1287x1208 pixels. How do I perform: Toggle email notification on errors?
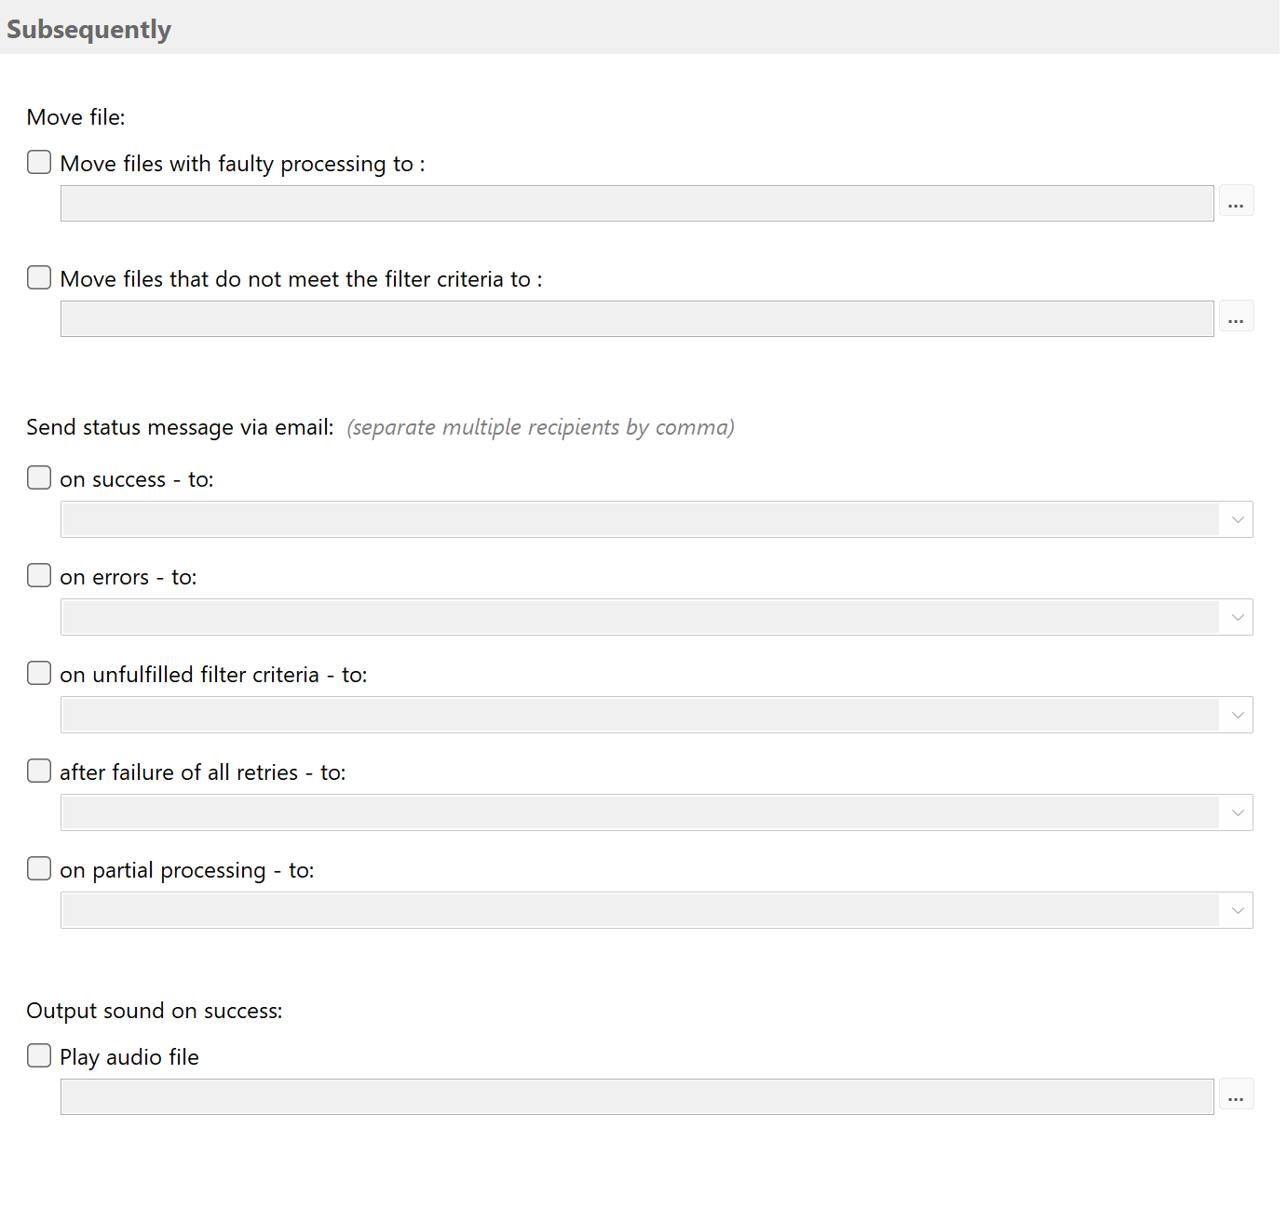(x=38, y=575)
